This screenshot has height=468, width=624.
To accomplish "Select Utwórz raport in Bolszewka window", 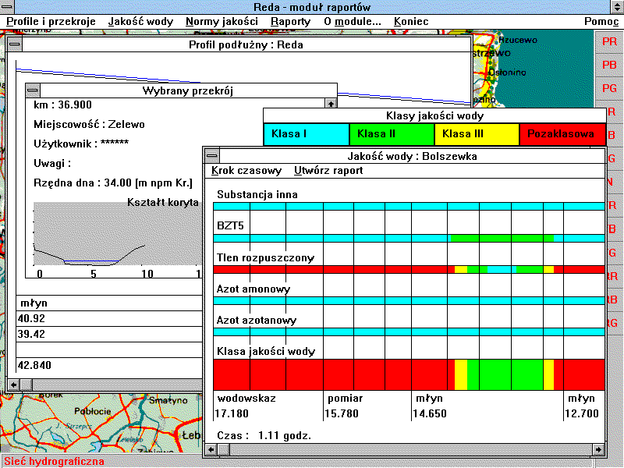I will tap(328, 171).
